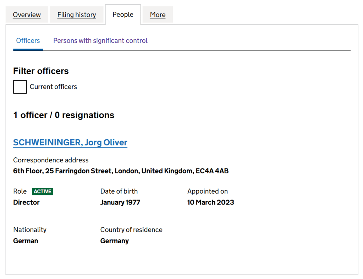Viewport: 363px width, 279px height.
Task: Open the Overview tab
Action: pos(27,15)
